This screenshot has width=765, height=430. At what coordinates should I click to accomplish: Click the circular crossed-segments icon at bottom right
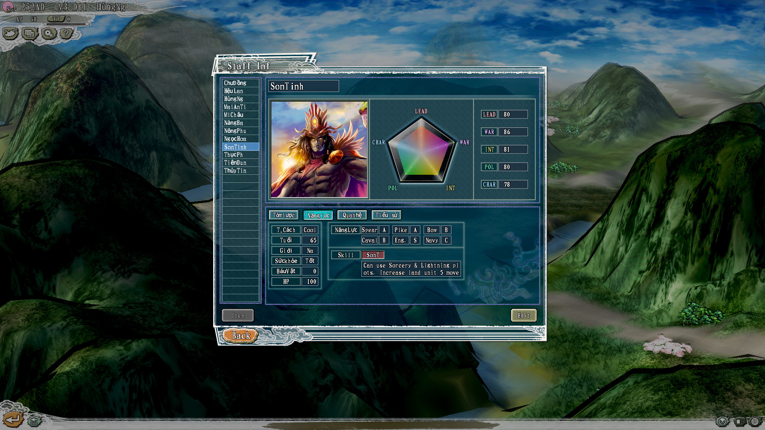tap(722, 421)
